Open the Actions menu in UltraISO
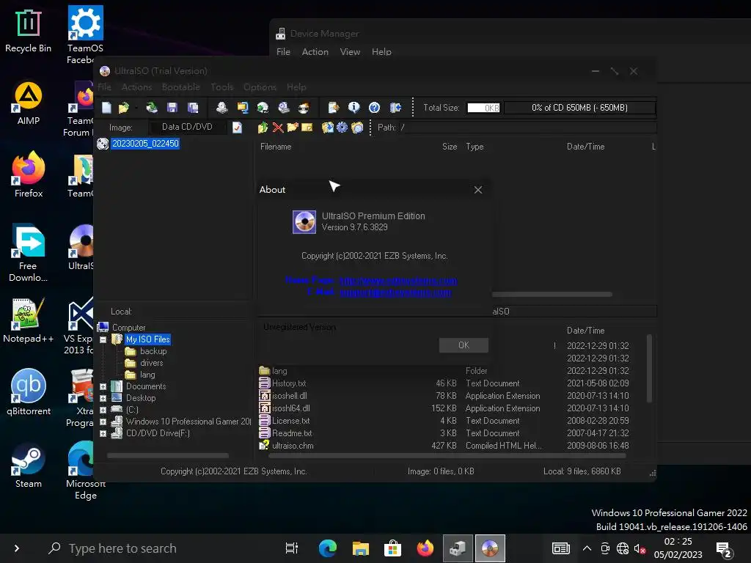The height and width of the screenshot is (563, 751). [x=136, y=87]
